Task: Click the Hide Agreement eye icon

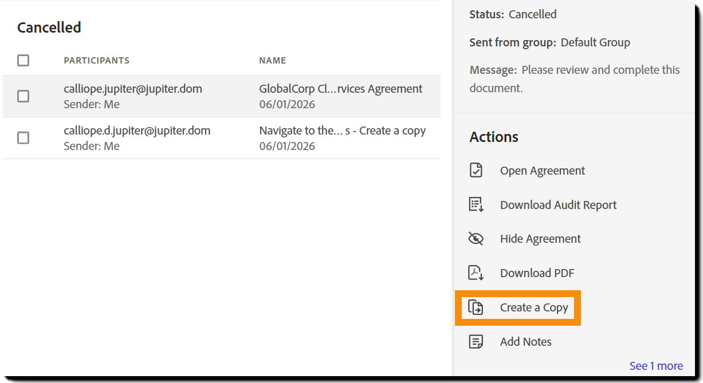Action: point(476,238)
